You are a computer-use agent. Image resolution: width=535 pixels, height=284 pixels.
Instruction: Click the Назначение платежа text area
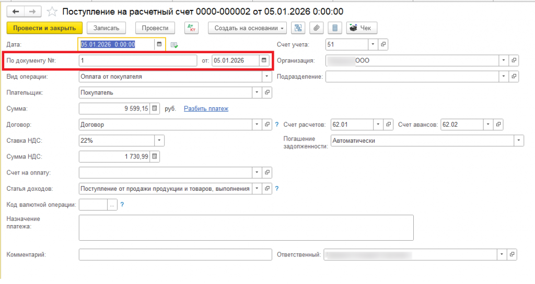[246, 228]
